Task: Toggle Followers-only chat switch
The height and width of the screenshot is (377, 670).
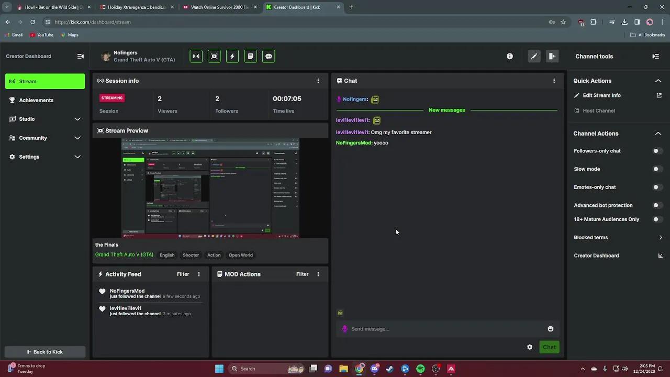Action: click(x=657, y=151)
